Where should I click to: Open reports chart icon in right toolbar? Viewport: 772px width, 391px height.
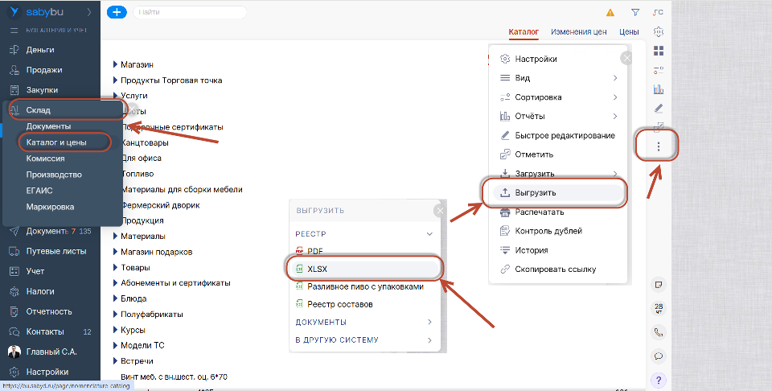(659, 89)
